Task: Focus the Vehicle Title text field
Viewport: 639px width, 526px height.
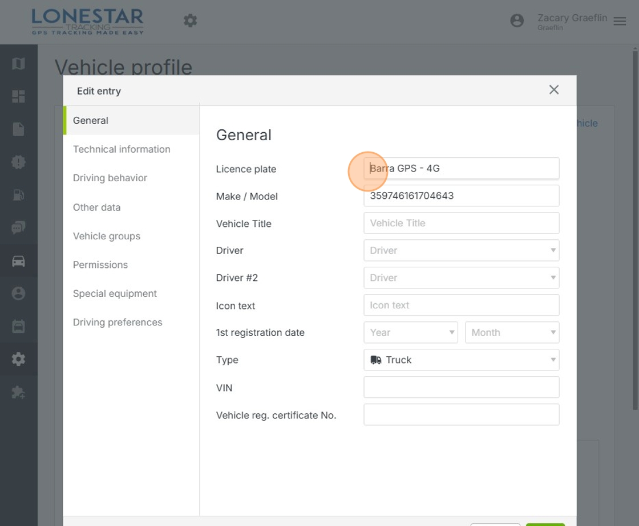Action: point(461,223)
